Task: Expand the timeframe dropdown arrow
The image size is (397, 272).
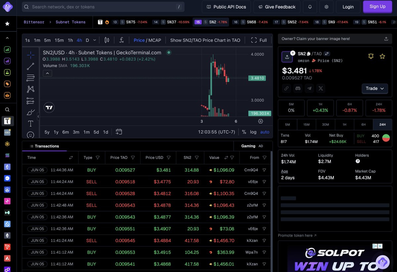Action: pos(95,40)
